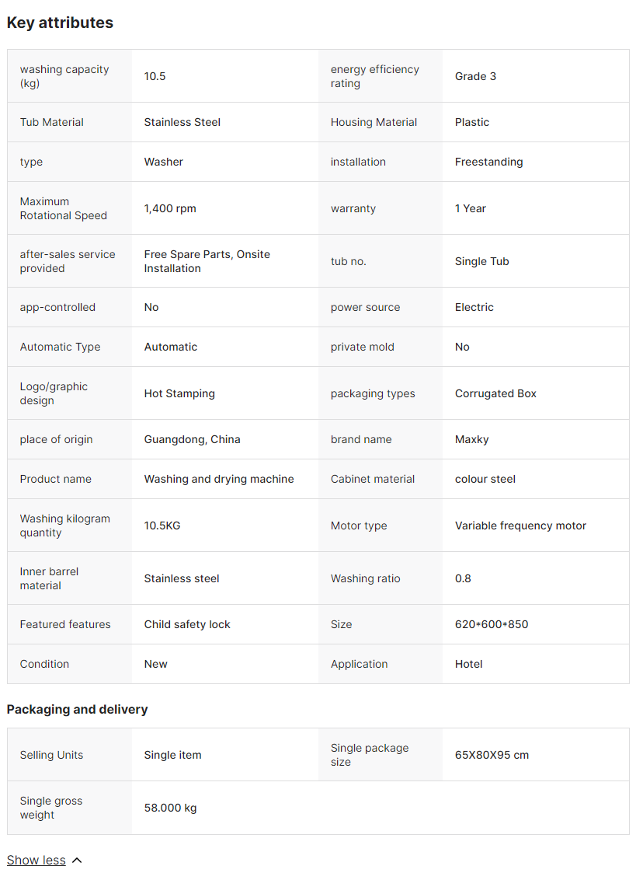Select the Variable frequency motor value

(x=520, y=526)
